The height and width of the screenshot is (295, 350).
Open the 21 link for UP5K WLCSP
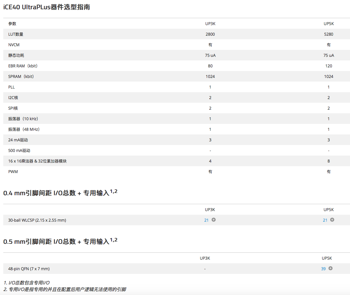[x=325, y=220]
